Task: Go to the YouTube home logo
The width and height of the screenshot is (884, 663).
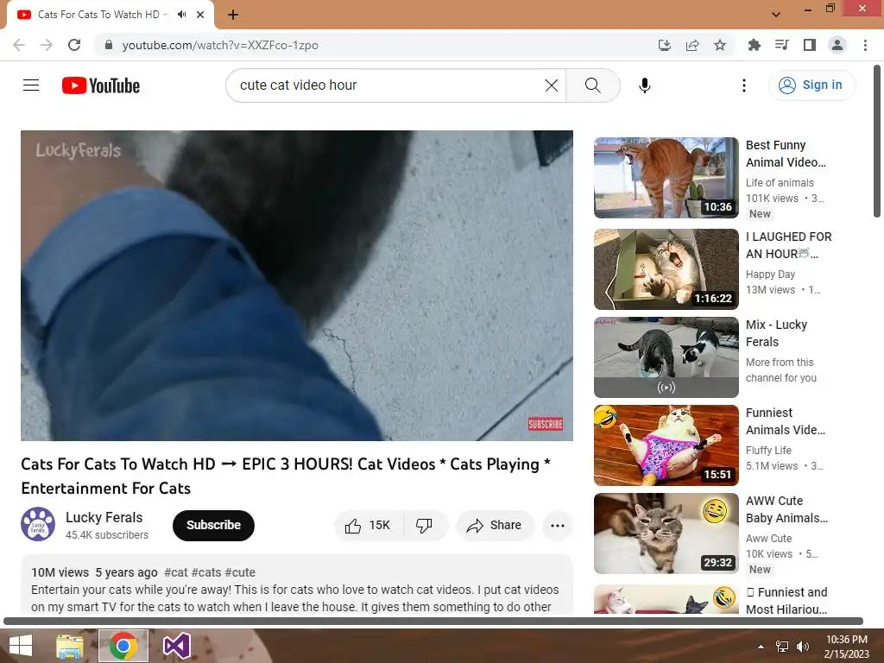Action: (x=101, y=85)
